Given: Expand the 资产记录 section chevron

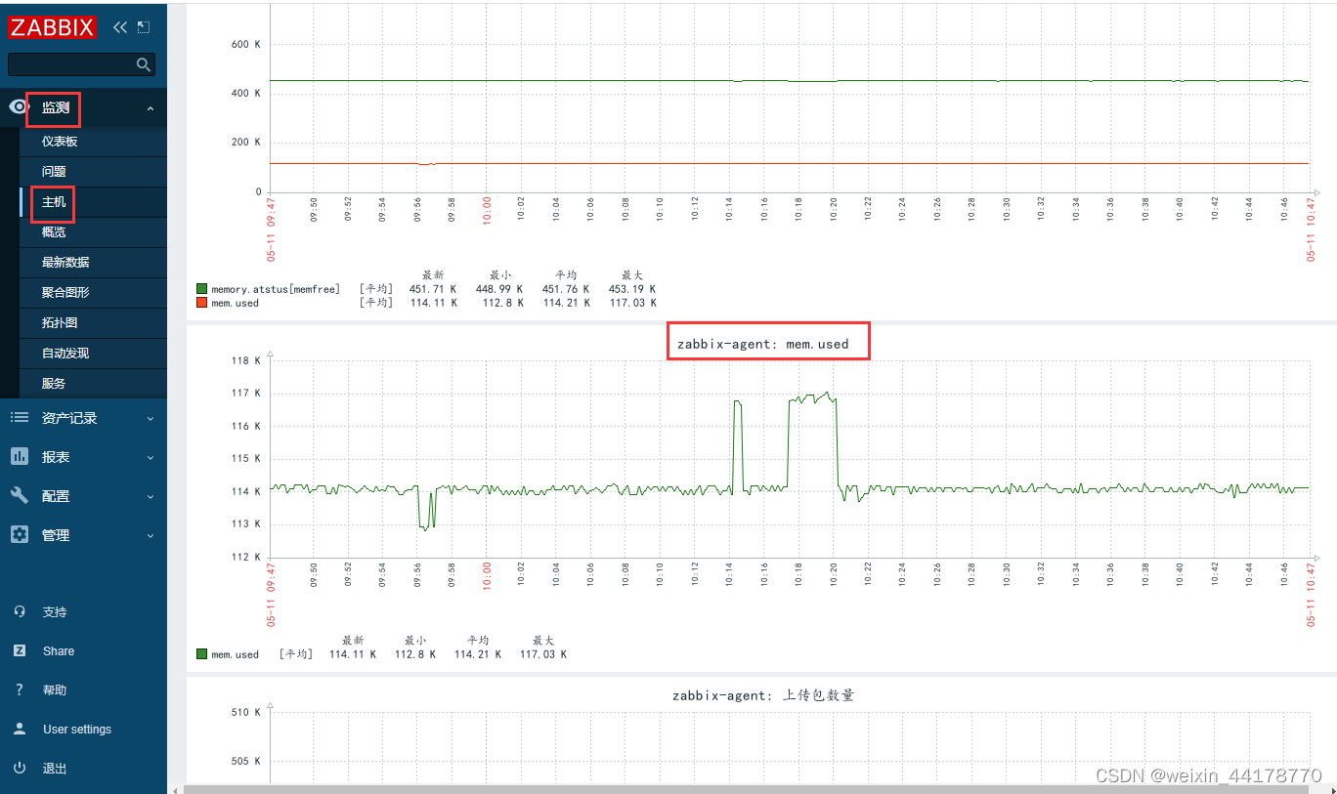Looking at the screenshot, I should point(151,418).
